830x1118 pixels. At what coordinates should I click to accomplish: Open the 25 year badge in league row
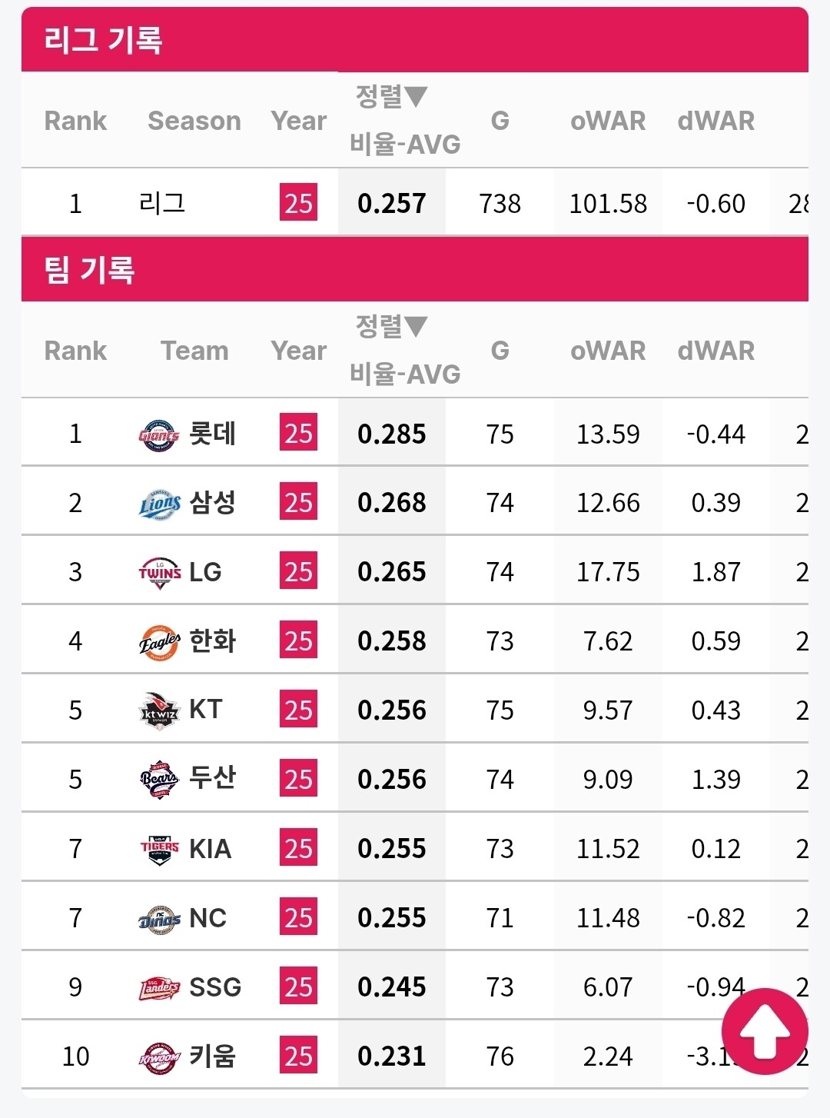tap(298, 203)
